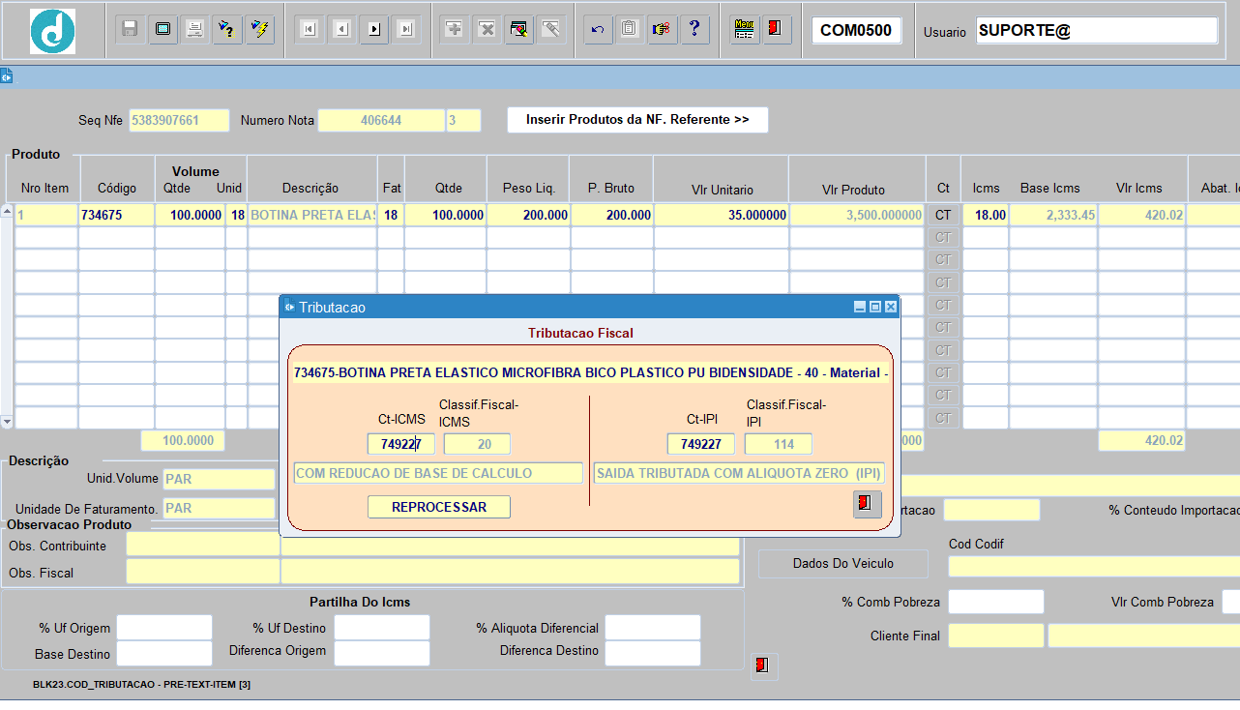Click the Diferenca Origem field

tap(382, 653)
